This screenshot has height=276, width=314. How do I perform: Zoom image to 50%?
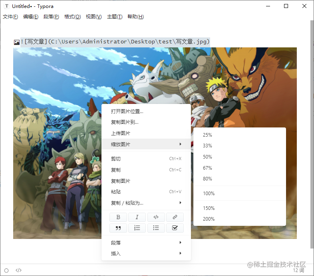click(x=240, y=157)
